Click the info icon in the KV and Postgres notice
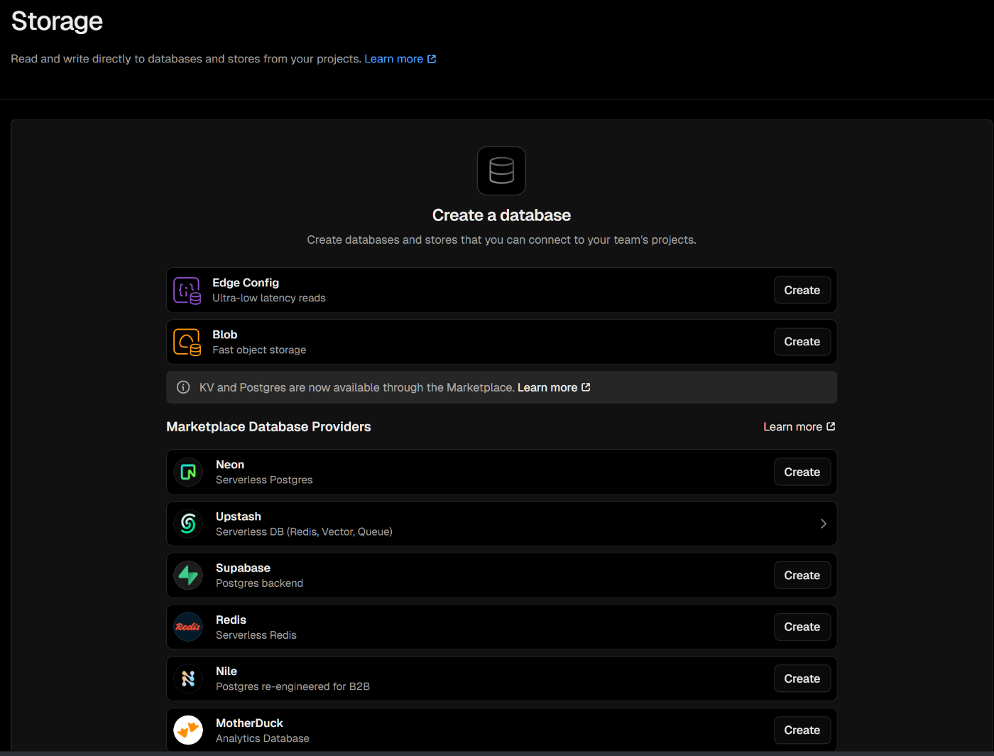Screen dimensions: 994x756 [183, 387]
